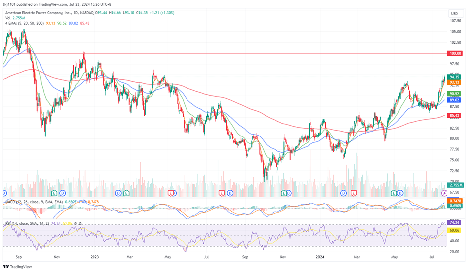Click the 2024 label on time axis
468x272 pixels.
point(320,257)
